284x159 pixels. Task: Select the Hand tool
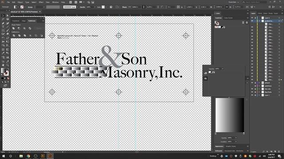pos(3,65)
